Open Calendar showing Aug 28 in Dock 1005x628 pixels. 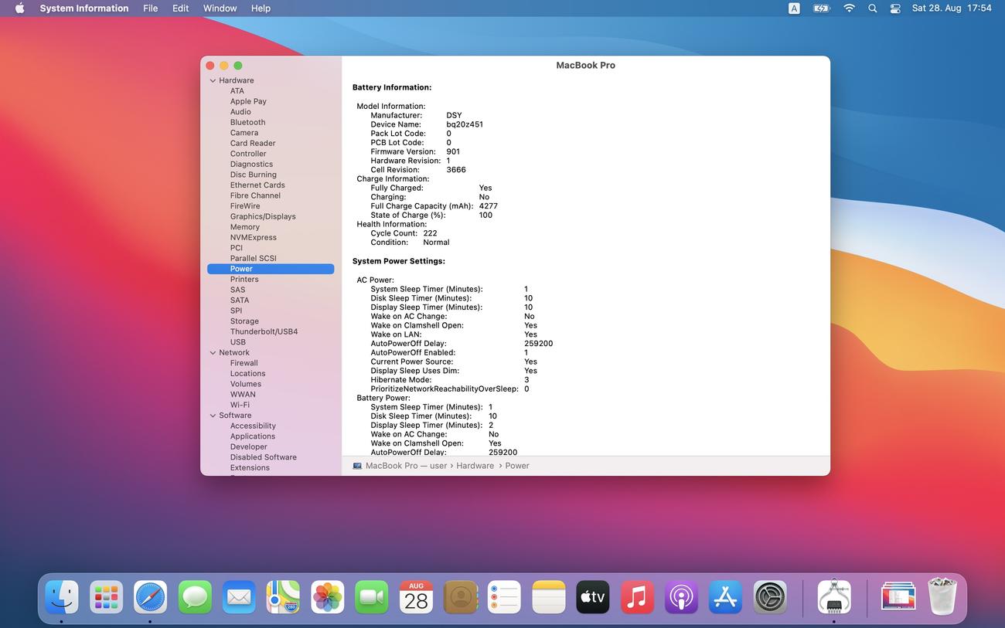pyautogui.click(x=416, y=597)
